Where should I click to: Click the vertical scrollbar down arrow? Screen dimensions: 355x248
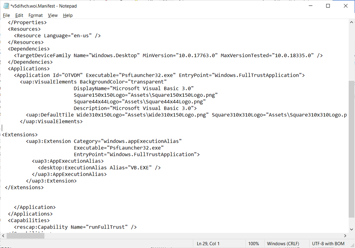click(351, 230)
